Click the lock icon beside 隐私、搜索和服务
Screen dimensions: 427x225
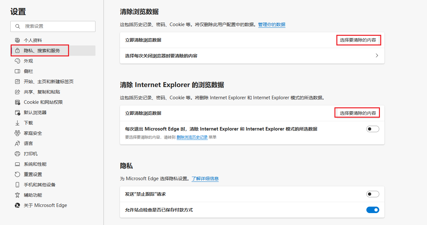(x=17, y=51)
